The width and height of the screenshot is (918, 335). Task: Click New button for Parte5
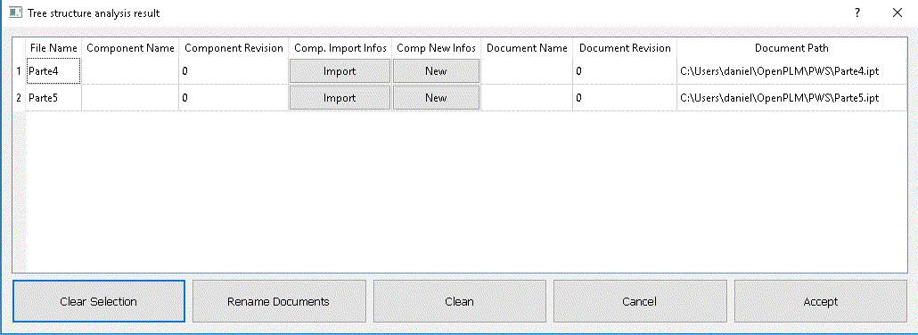pos(436,98)
